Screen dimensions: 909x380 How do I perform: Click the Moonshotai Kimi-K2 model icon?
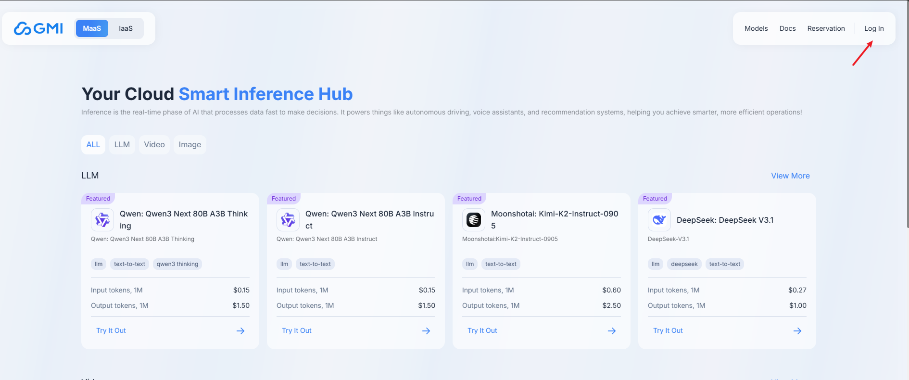coord(474,220)
